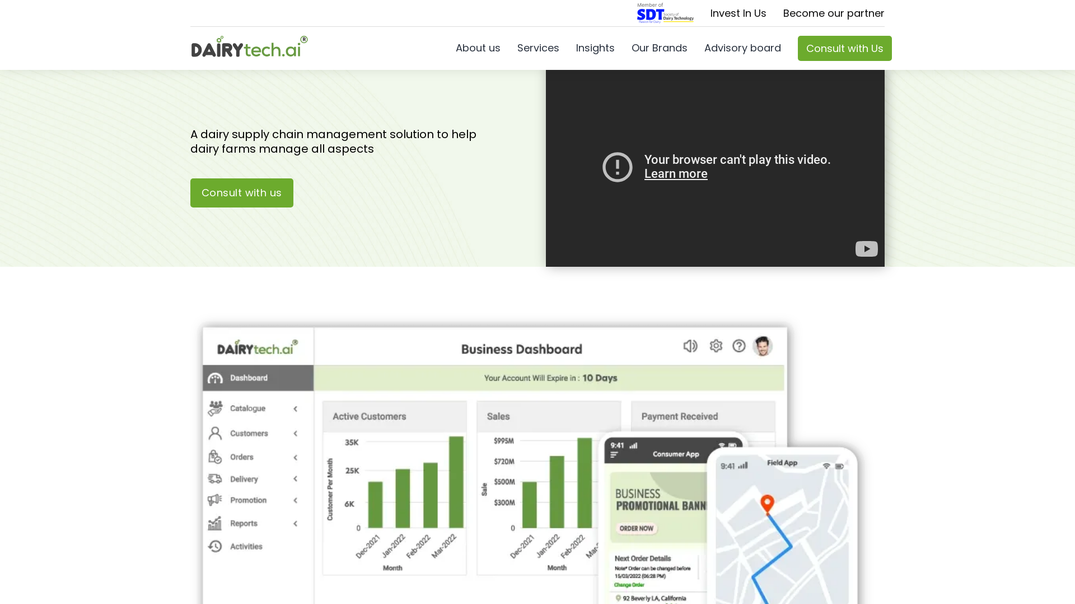Expand the Customers submenu chevron

[295, 433]
